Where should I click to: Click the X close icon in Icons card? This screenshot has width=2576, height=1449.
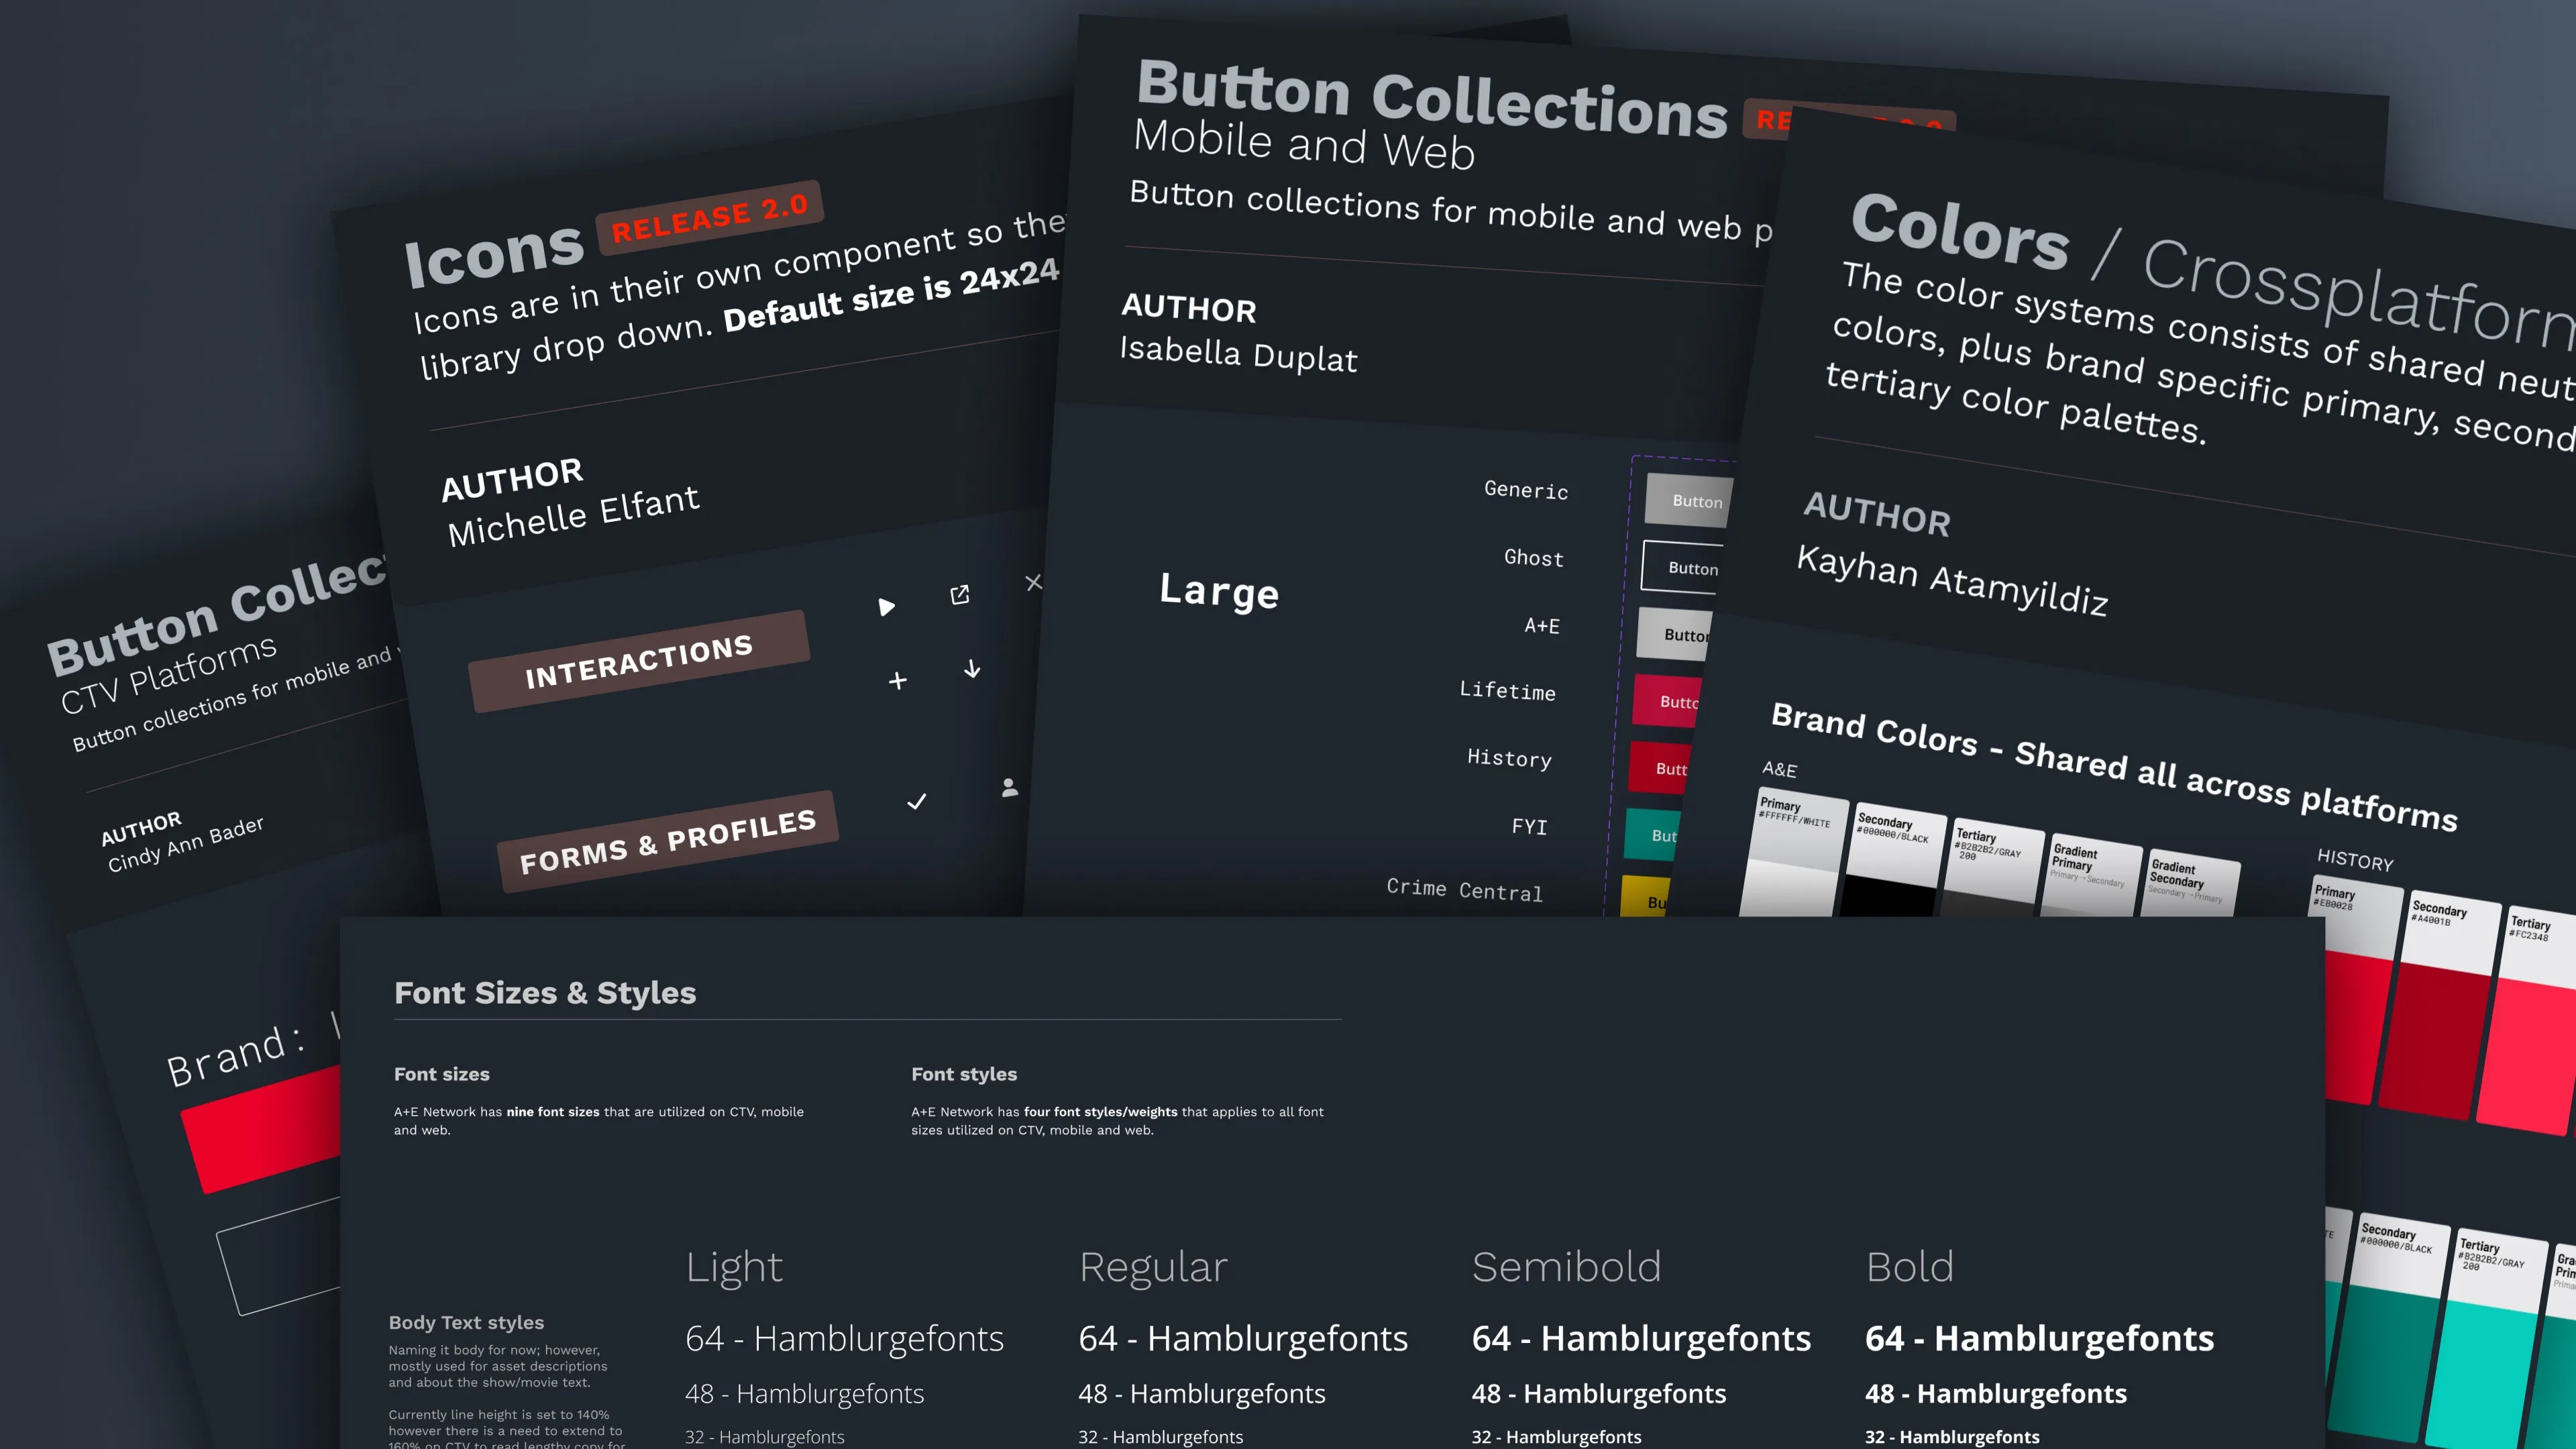click(1034, 582)
